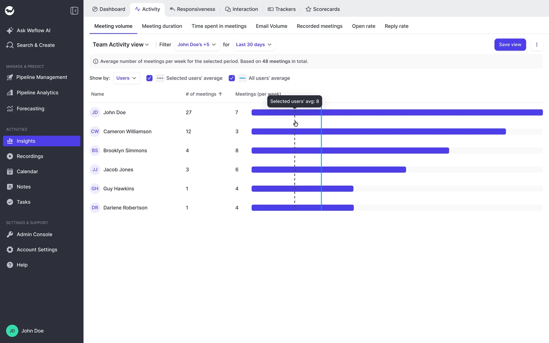Viewport: 549px width, 343px height.
Task: Click the JD avatar beside John Doe row
Action: point(95,113)
